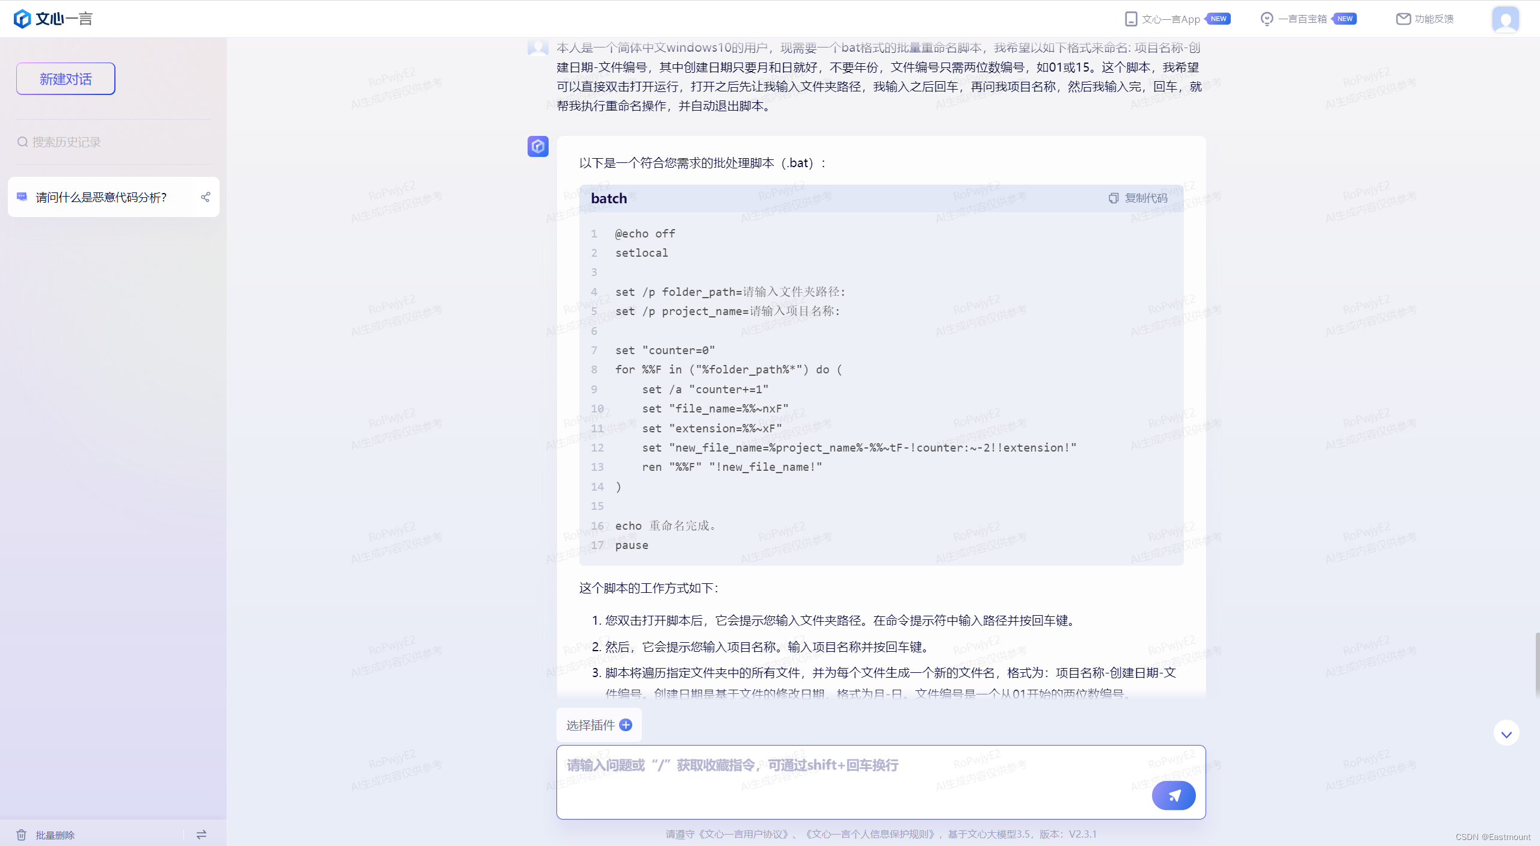The height and width of the screenshot is (846, 1540).
Task: Open 文心一言个人信息保护规则 link
Action: (871, 834)
